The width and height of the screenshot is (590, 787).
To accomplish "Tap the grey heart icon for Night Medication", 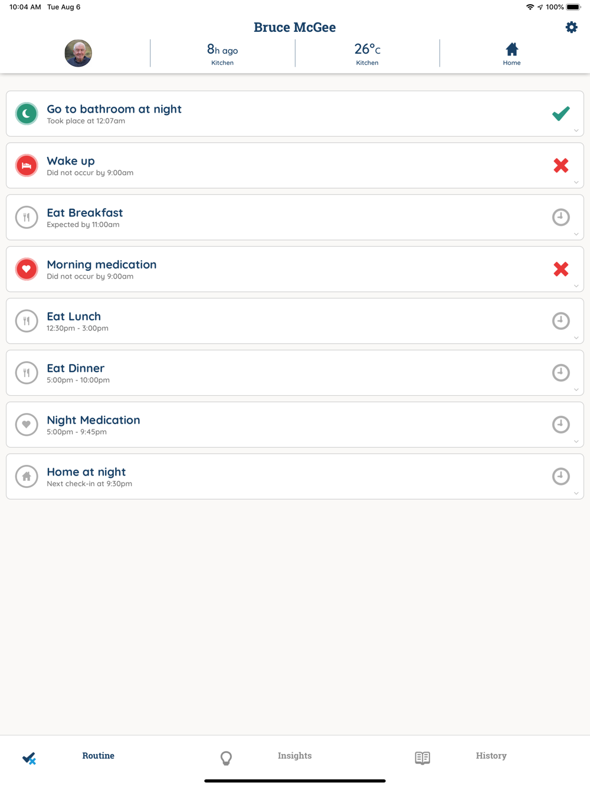I will pyautogui.click(x=27, y=424).
